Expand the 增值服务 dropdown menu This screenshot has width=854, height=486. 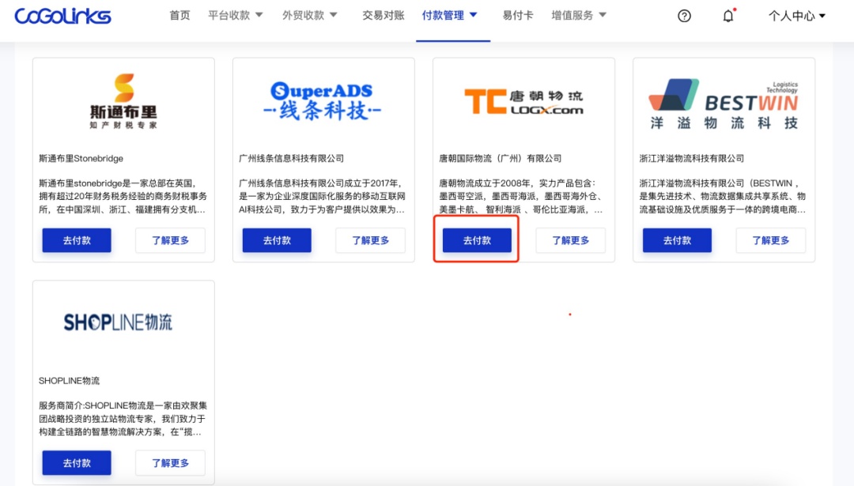[x=578, y=15]
